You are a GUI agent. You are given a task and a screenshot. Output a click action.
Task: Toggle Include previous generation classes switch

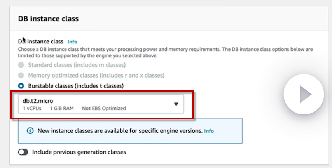[23, 152]
